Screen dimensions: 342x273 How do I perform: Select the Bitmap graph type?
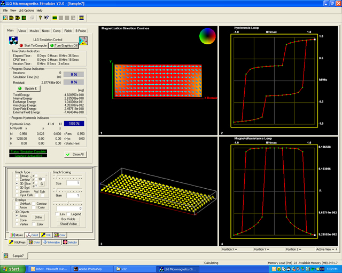17,176
